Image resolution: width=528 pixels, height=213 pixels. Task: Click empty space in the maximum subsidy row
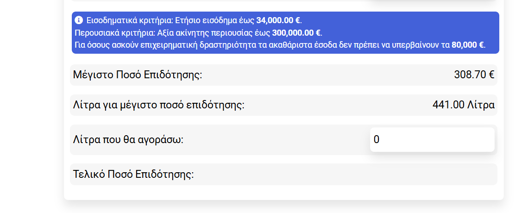[324, 75]
